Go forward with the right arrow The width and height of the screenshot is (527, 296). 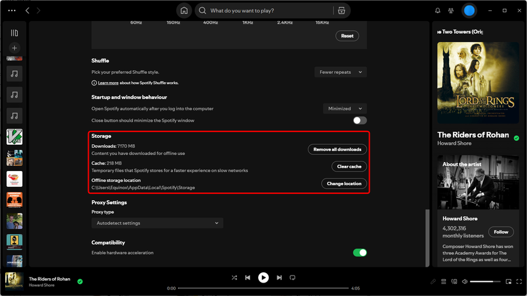coord(38,11)
